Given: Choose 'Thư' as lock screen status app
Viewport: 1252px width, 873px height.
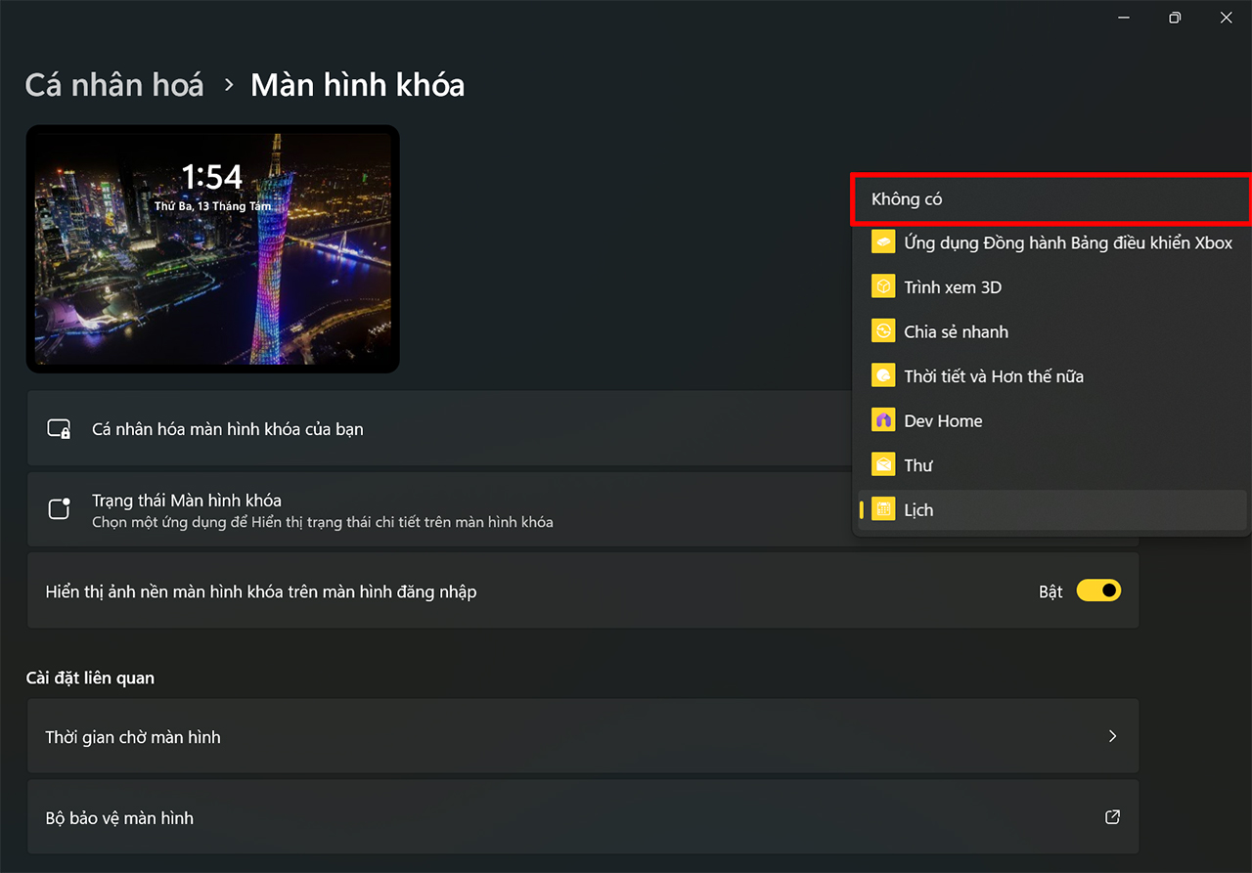Looking at the screenshot, I should 1051,465.
